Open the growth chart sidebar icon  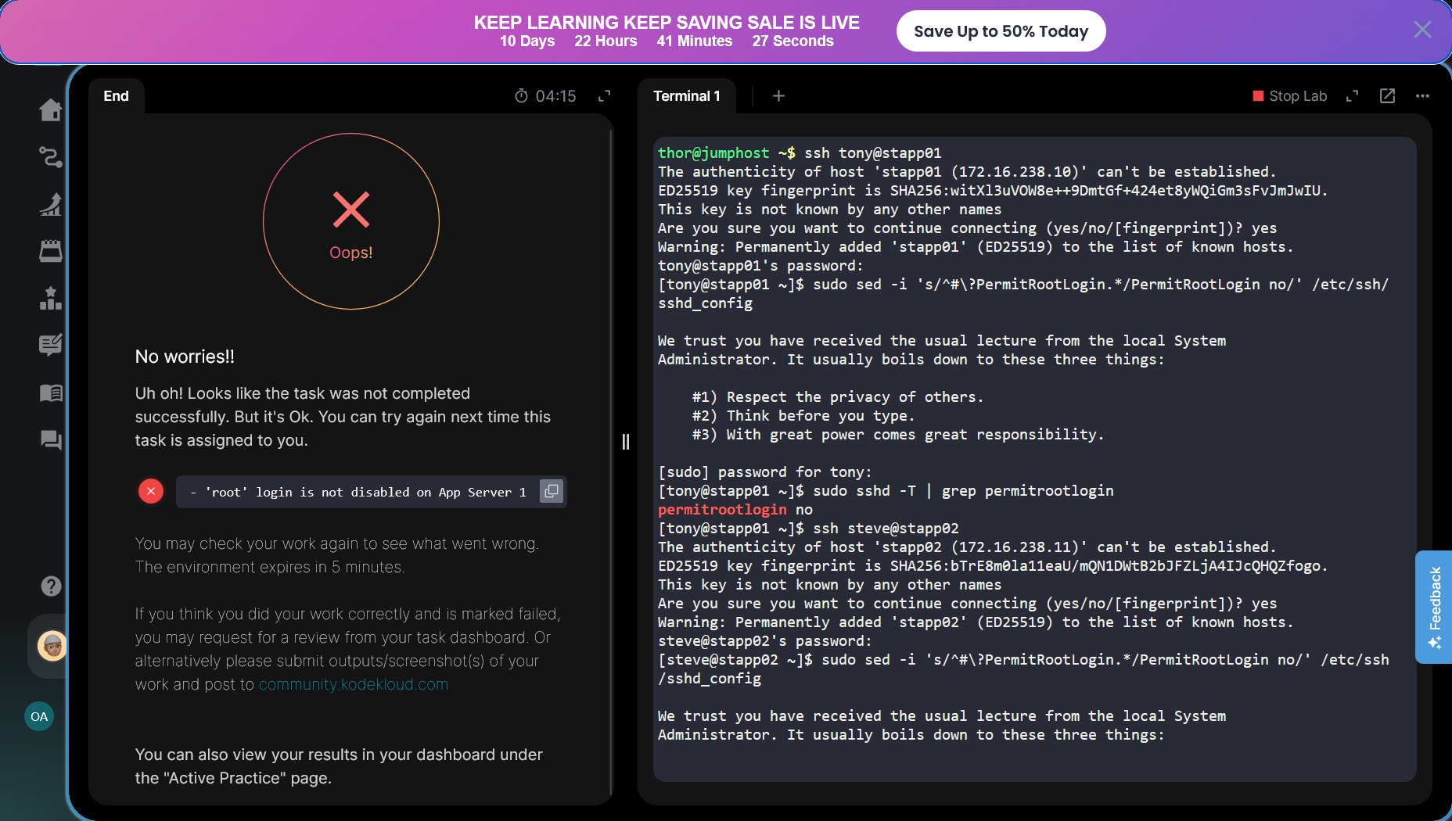pyautogui.click(x=51, y=204)
